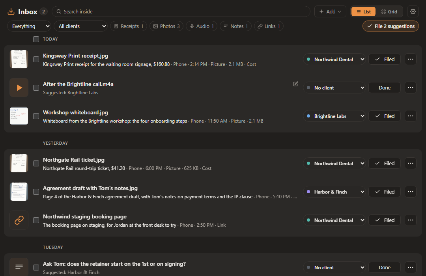Click Filed on Northwind staging booking page

click(385, 220)
